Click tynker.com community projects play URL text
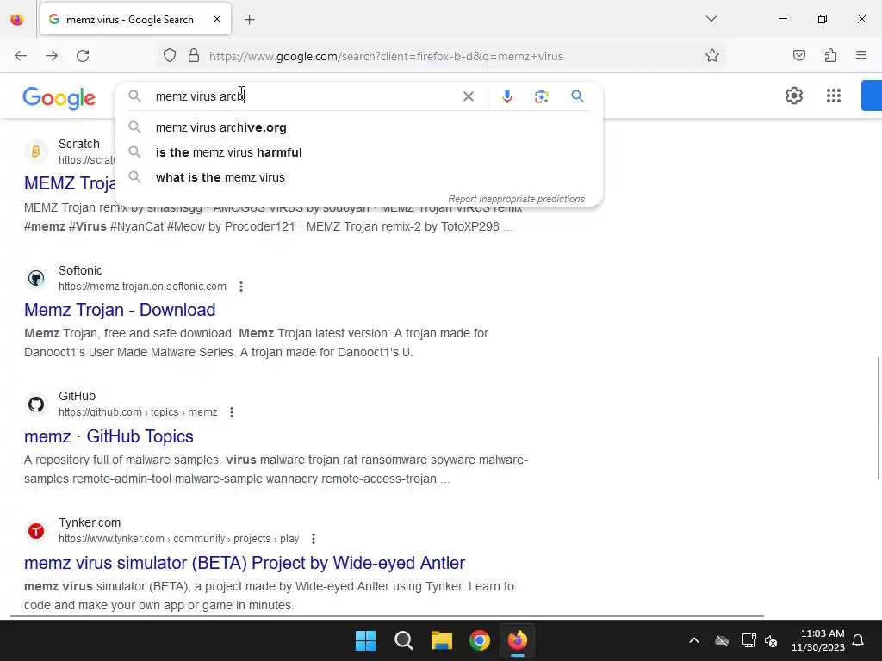 179,539
